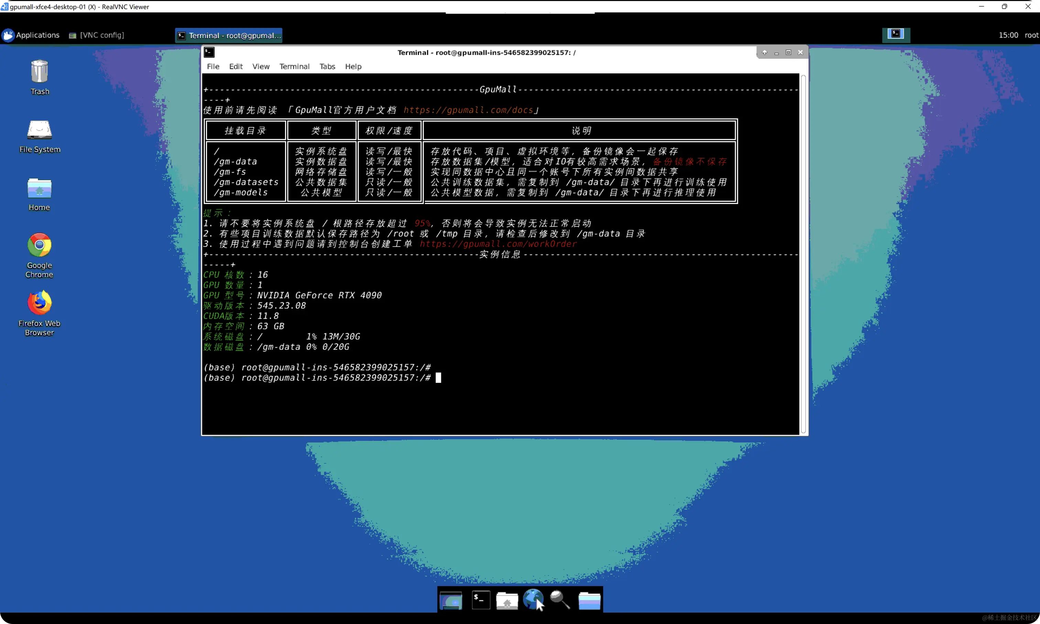Click the workspace switcher in the top panel
Viewport: 1040px width, 624px height.
(896, 35)
